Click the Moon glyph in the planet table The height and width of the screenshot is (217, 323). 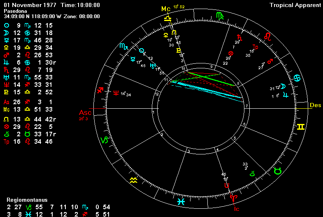[6, 33]
